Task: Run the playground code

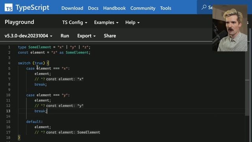Action: (65, 36)
